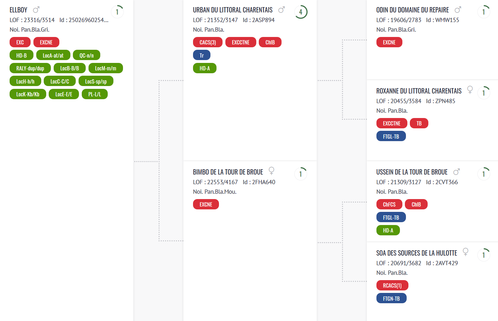Viewport: 498px width, 321px height.
Task: Open the URBAN DU LITTORAL CHARENTAIS name link
Action: [233, 10]
